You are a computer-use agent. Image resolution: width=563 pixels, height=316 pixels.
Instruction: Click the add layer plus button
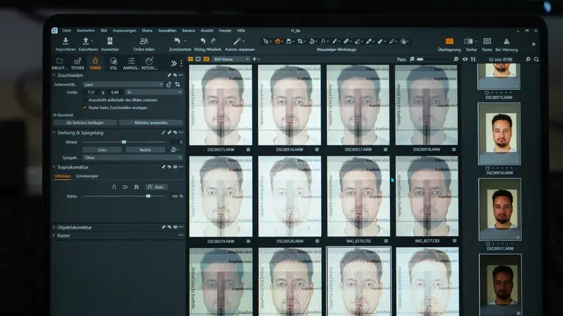point(254,59)
